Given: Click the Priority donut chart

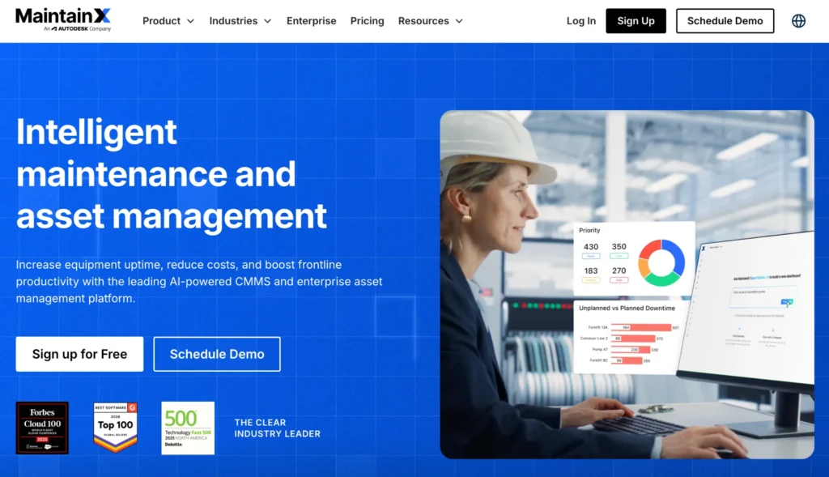Looking at the screenshot, I should coord(661,263).
